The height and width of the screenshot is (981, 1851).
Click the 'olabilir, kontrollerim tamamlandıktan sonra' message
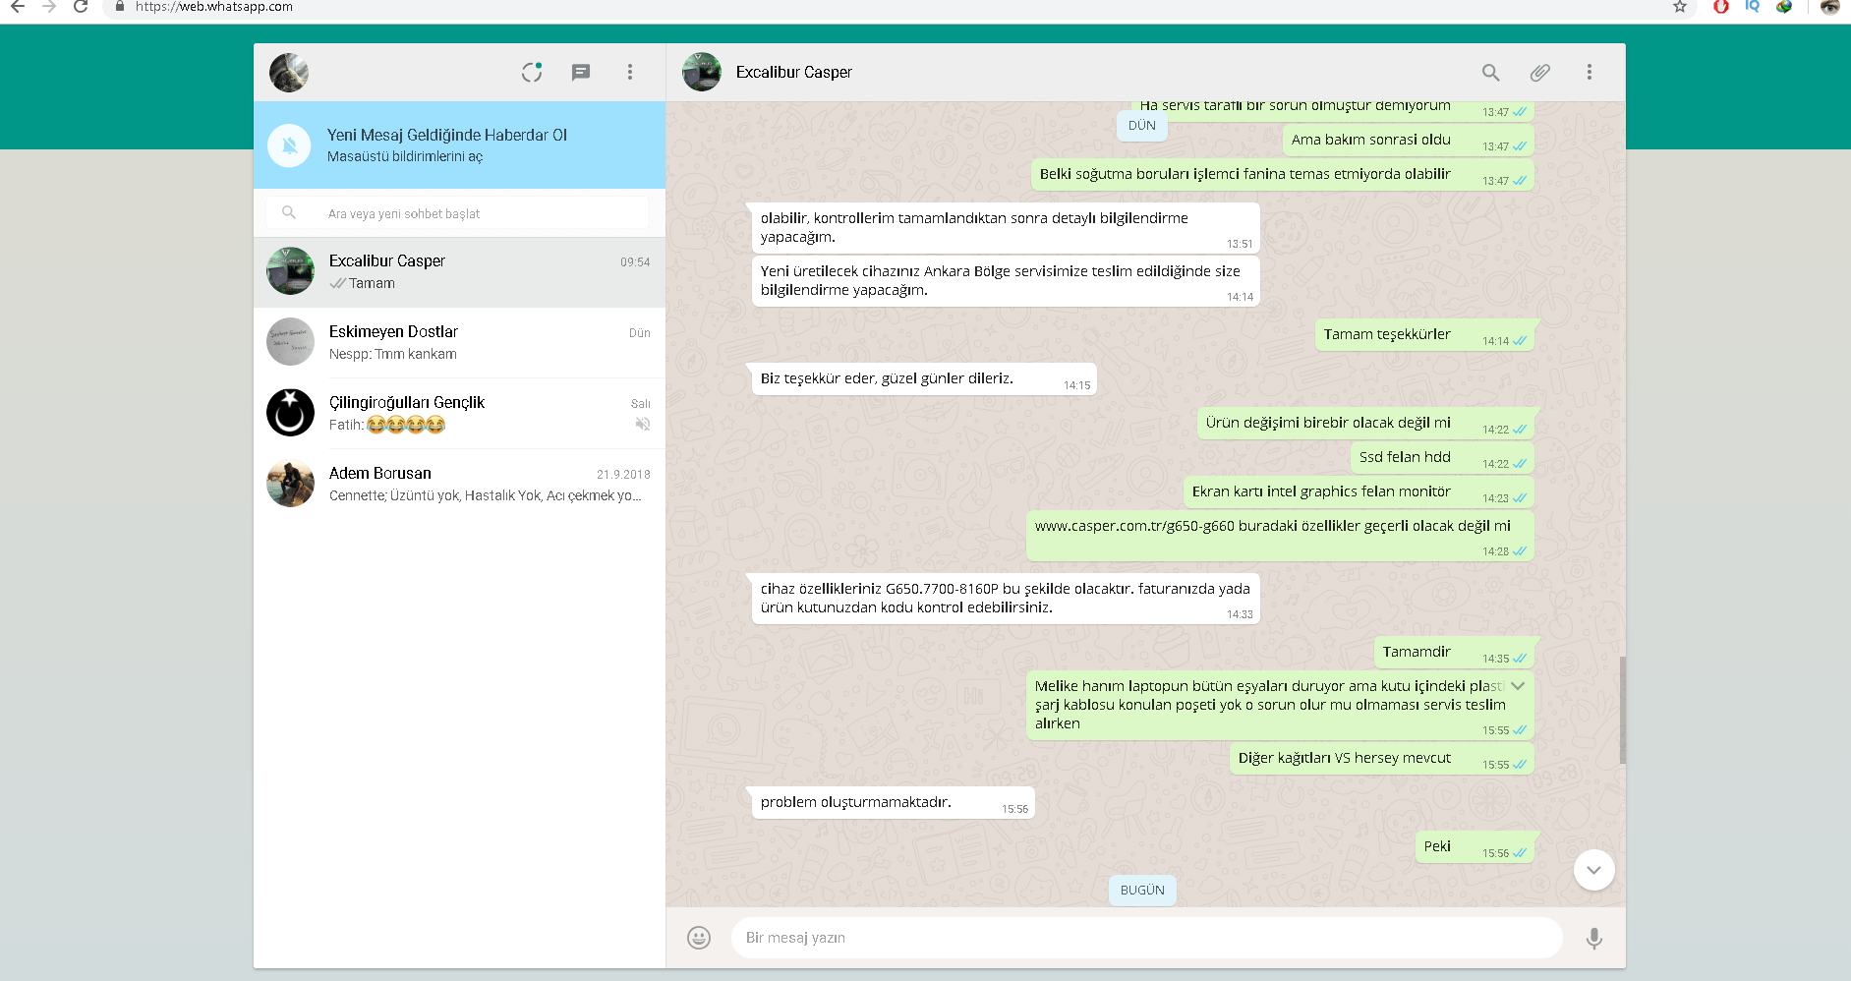[x=1006, y=227]
